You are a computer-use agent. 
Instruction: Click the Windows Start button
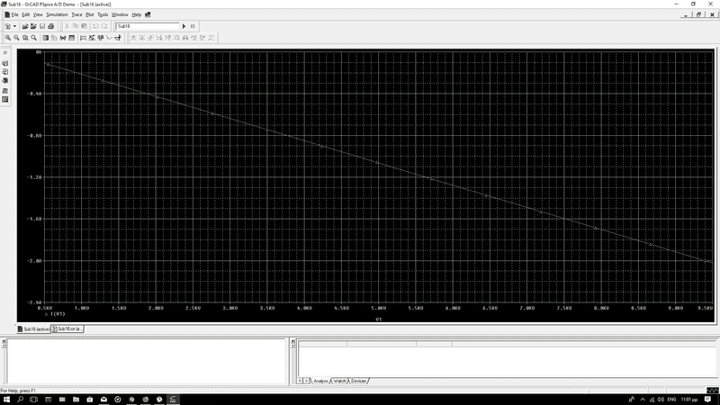(6, 400)
